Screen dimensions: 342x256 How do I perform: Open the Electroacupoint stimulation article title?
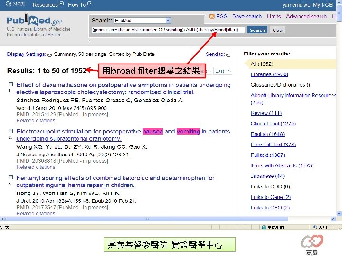(x=123, y=135)
